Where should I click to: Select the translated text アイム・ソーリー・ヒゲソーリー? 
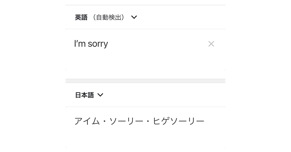pyautogui.click(x=139, y=121)
